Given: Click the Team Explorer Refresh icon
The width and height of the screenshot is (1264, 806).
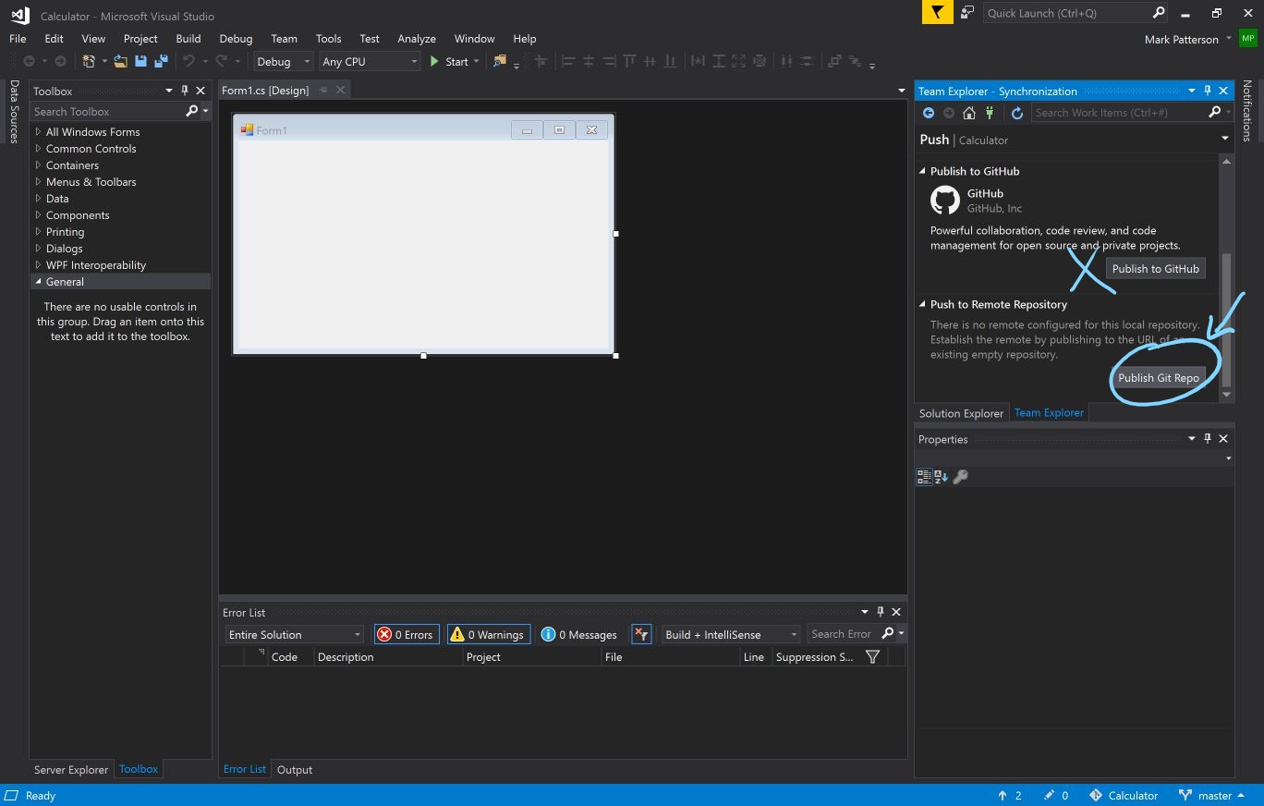Looking at the screenshot, I should 1017,113.
